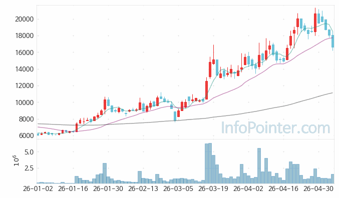Click the tallest volume bar in mid-March

[x=210, y=163]
